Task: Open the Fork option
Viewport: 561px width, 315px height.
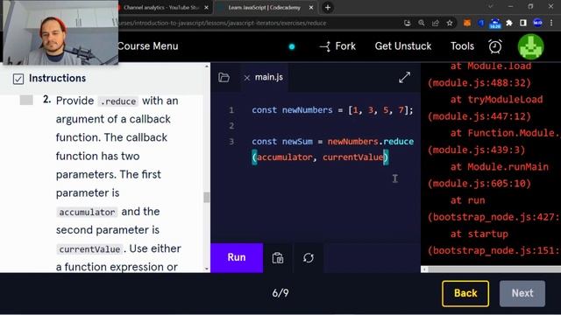Action: [337, 46]
